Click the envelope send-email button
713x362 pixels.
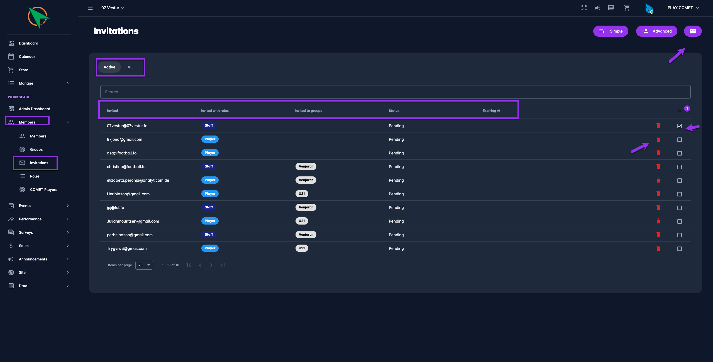(x=693, y=31)
